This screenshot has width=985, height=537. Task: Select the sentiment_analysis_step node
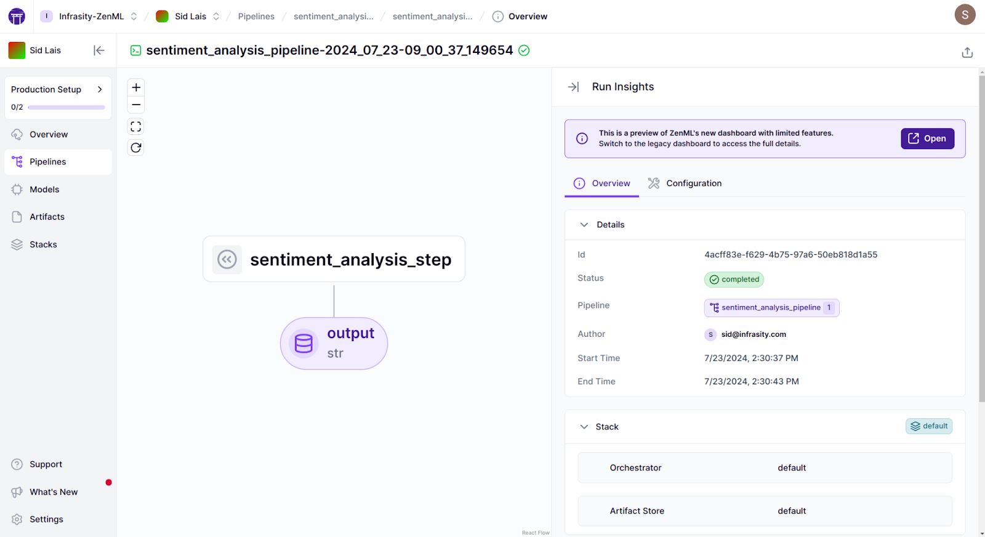334,259
